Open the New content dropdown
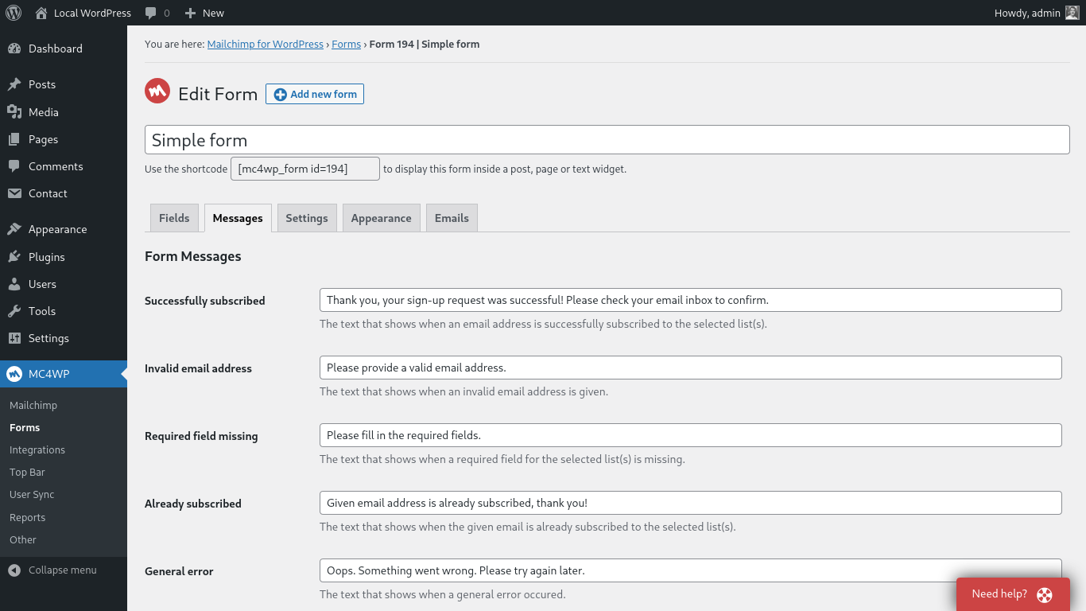 point(204,13)
